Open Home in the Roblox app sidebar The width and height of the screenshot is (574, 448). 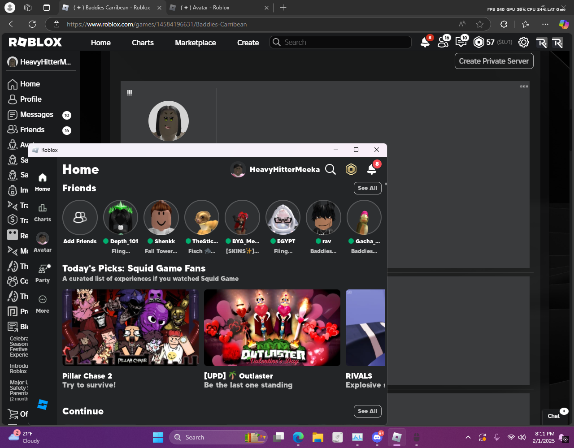[43, 182]
